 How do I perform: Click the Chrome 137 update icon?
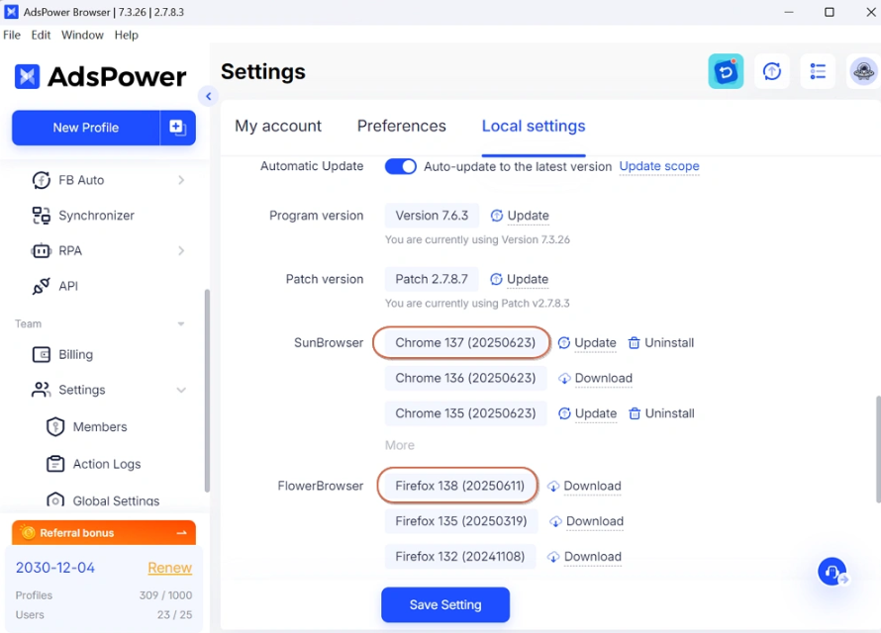(x=563, y=343)
